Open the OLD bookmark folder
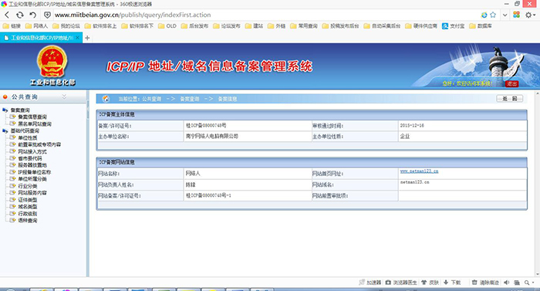This screenshot has width=540, height=291. click(167, 26)
